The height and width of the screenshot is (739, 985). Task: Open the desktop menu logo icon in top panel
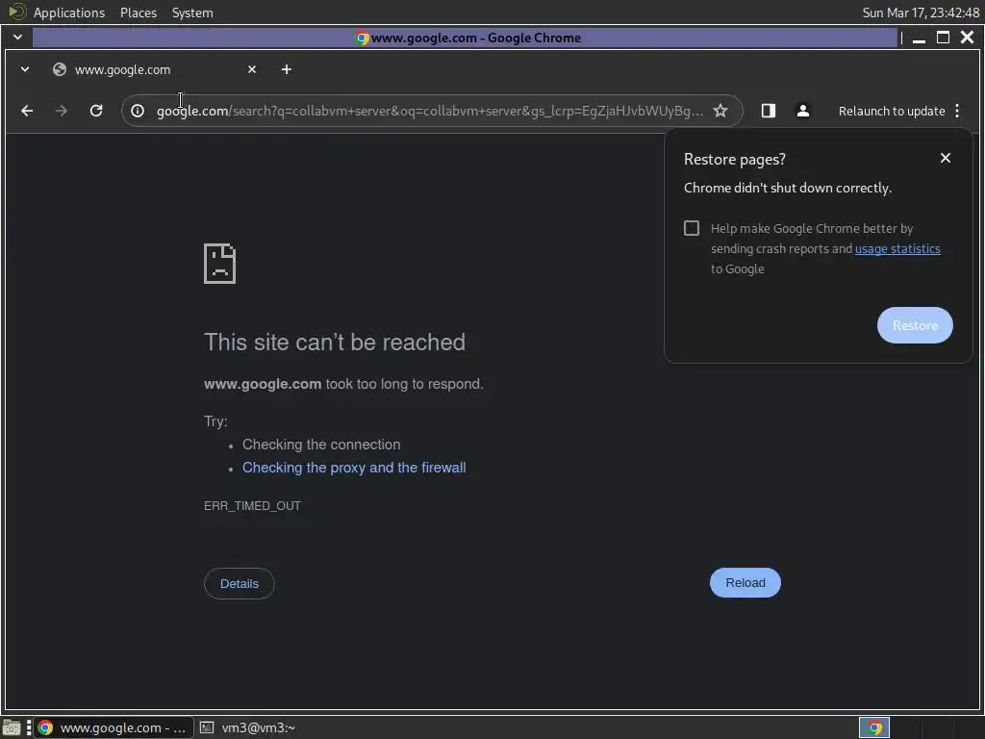click(16, 12)
